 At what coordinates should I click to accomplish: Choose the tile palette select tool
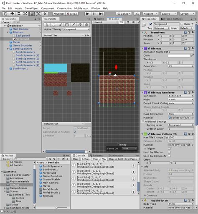point(47,25)
